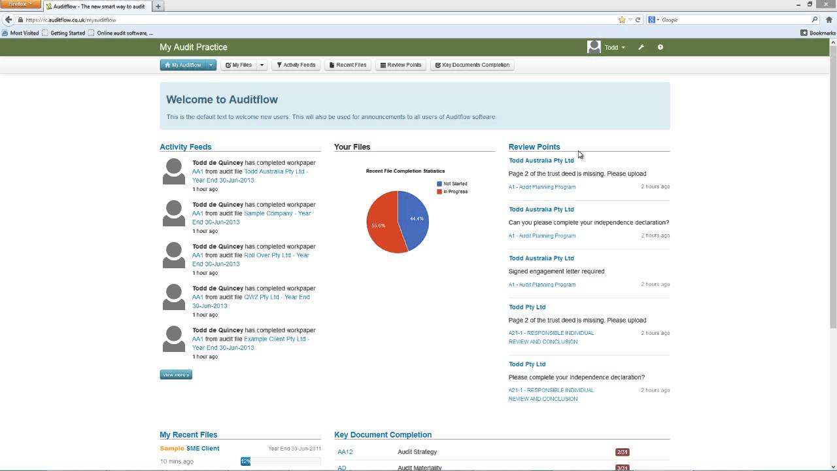This screenshot has height=471, width=837.
Task: Click the 2/31 Audit Strategy badge
Action: pyautogui.click(x=622, y=452)
